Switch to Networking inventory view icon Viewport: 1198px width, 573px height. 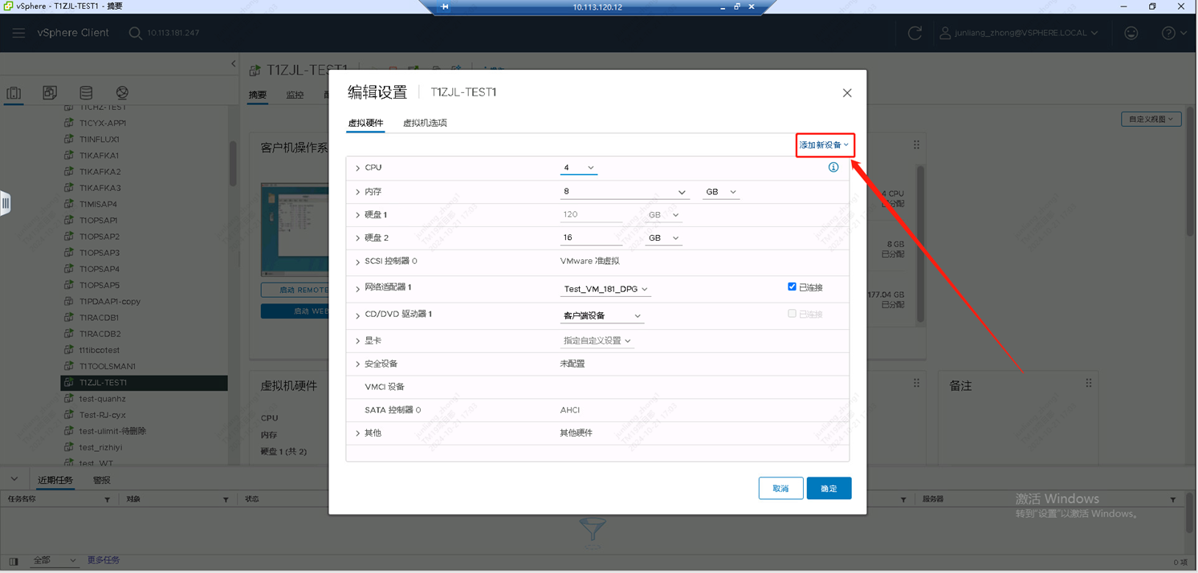click(x=122, y=93)
